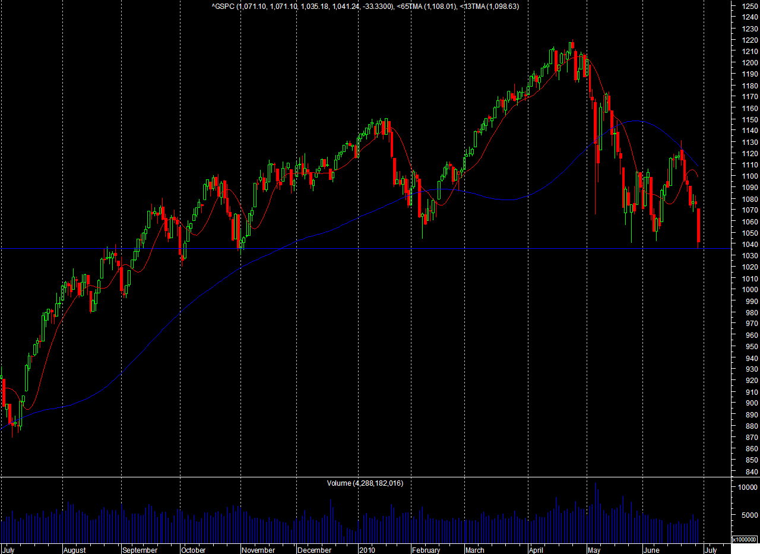Click the 10000 volume axis label
760x554 pixels.
pyautogui.click(x=748, y=487)
